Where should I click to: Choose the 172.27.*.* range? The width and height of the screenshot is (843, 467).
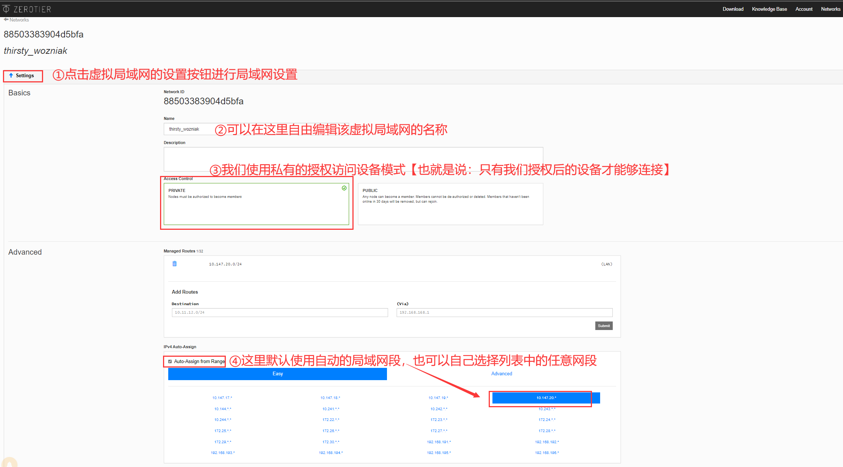439,431
